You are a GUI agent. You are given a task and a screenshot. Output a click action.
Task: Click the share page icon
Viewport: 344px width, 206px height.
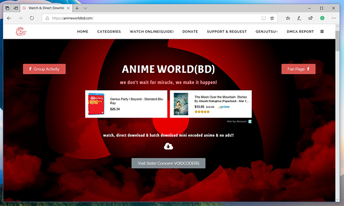[x=311, y=18]
